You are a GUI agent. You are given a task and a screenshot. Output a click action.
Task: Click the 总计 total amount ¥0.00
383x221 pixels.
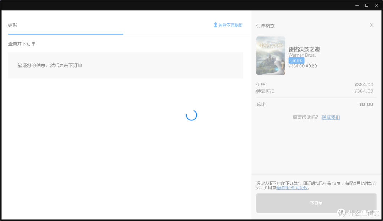[366, 104]
